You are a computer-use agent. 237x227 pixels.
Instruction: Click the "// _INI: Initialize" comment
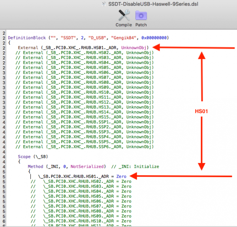coord(135,166)
